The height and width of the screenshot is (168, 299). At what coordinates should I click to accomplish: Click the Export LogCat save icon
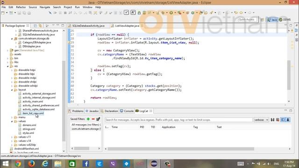pyautogui.click(x=272, y=119)
